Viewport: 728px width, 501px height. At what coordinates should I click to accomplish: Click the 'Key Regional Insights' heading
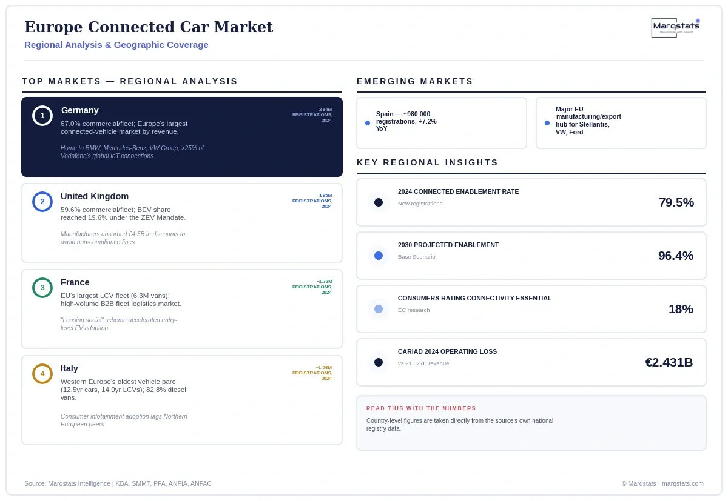click(x=428, y=162)
